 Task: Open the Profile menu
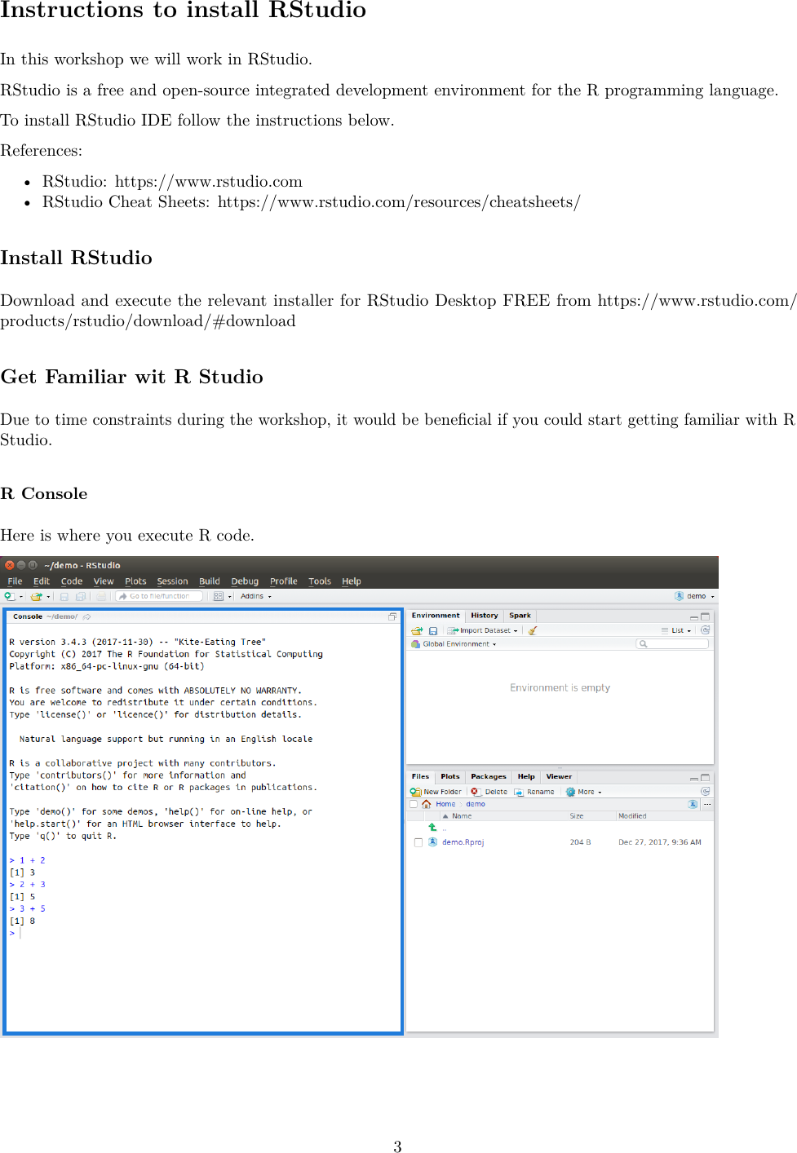[x=283, y=581]
